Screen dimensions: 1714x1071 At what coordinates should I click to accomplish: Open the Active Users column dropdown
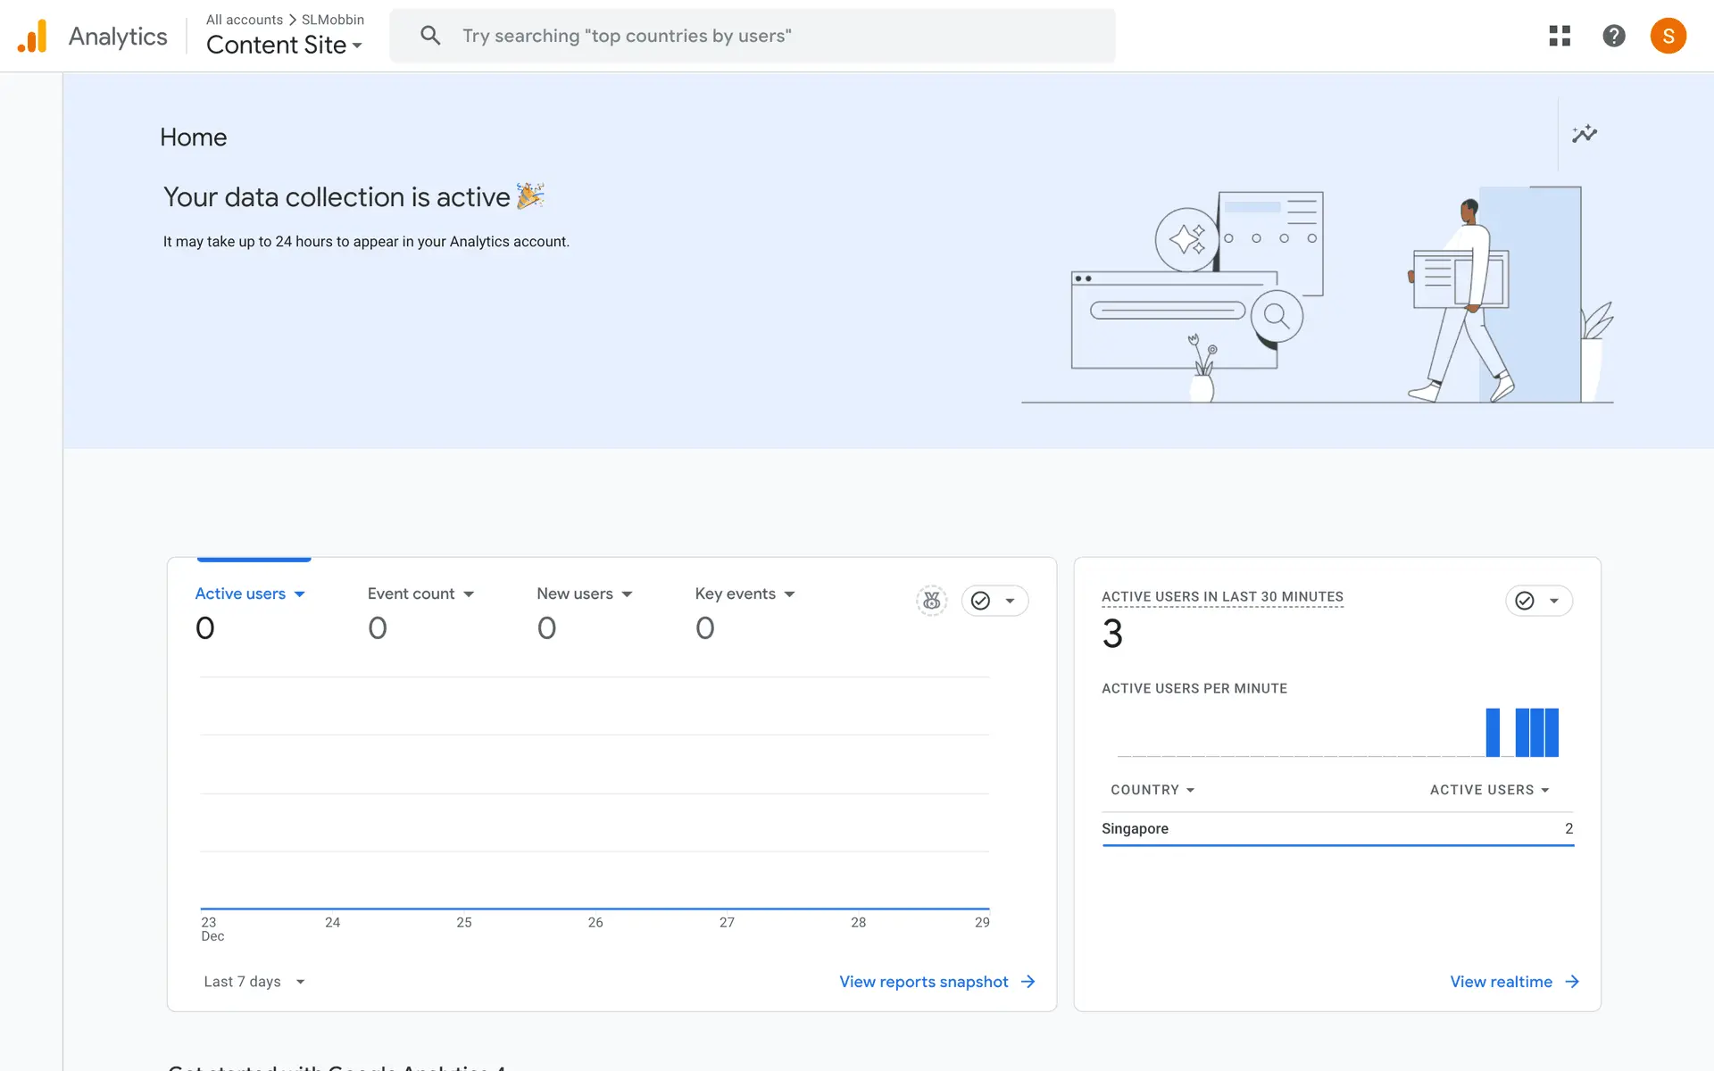[x=1489, y=790]
